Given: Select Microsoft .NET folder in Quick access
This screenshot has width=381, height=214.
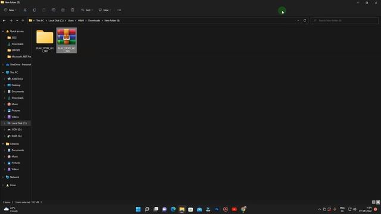Looking at the screenshot, I should pos(21,56).
